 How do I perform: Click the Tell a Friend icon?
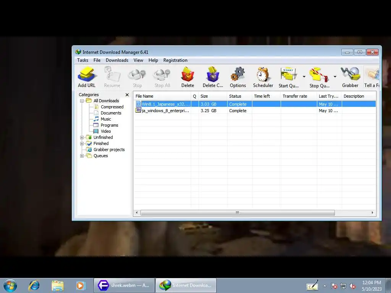(372, 77)
